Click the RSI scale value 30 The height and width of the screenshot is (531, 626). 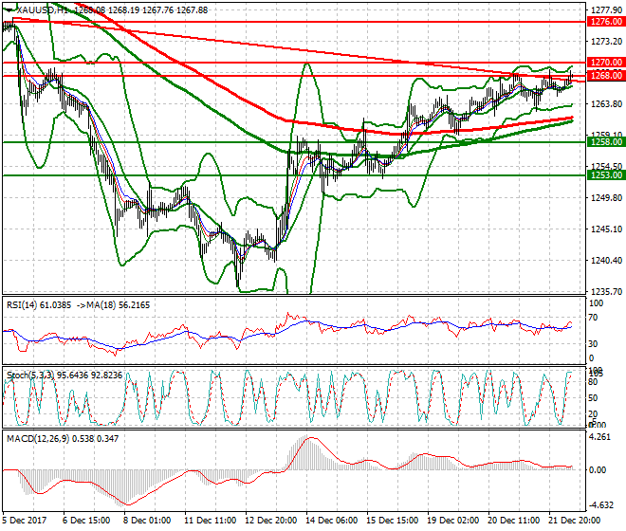pos(593,344)
